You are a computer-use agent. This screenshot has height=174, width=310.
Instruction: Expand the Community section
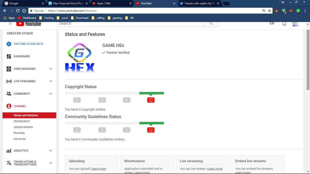click(x=51, y=94)
